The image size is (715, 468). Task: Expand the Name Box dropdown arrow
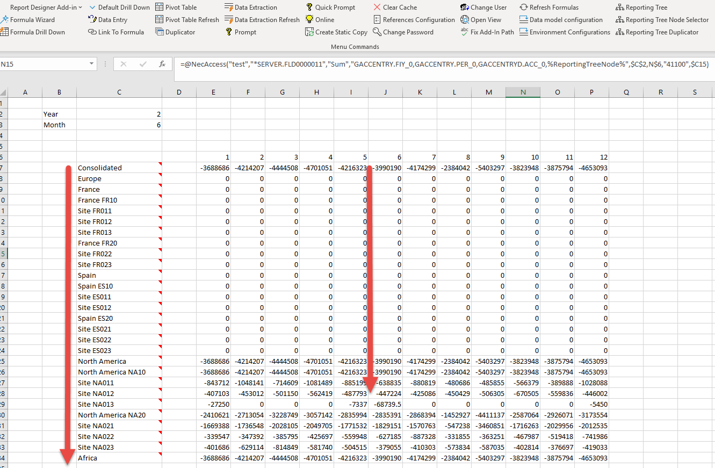pos(91,64)
